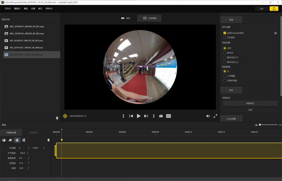
Task: Select the crystal ball view mode icon
Action: click(x=17, y=140)
